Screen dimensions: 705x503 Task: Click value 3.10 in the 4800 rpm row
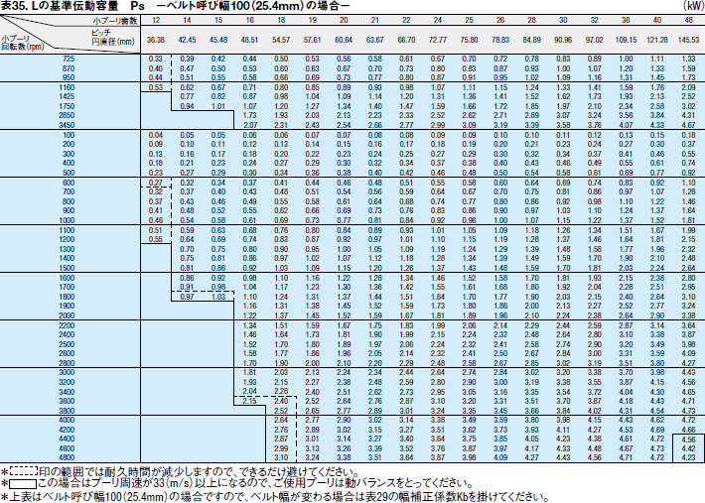coord(281,458)
